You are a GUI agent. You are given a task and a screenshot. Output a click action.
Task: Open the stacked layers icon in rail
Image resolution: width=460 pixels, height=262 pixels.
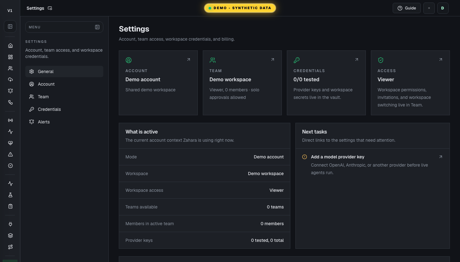[x=10, y=236]
